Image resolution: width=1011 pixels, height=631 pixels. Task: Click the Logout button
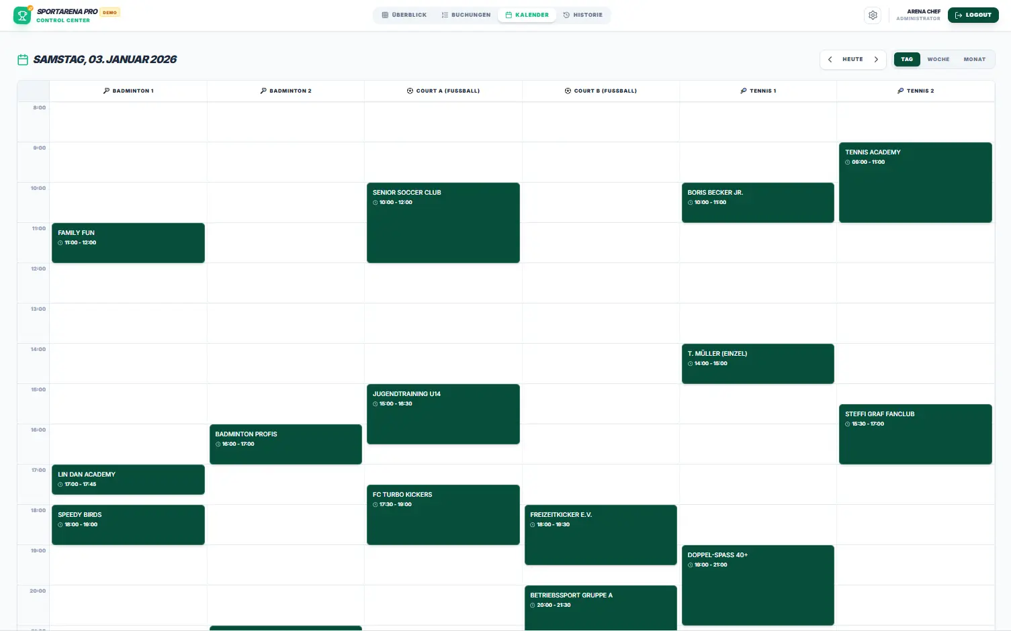973,15
